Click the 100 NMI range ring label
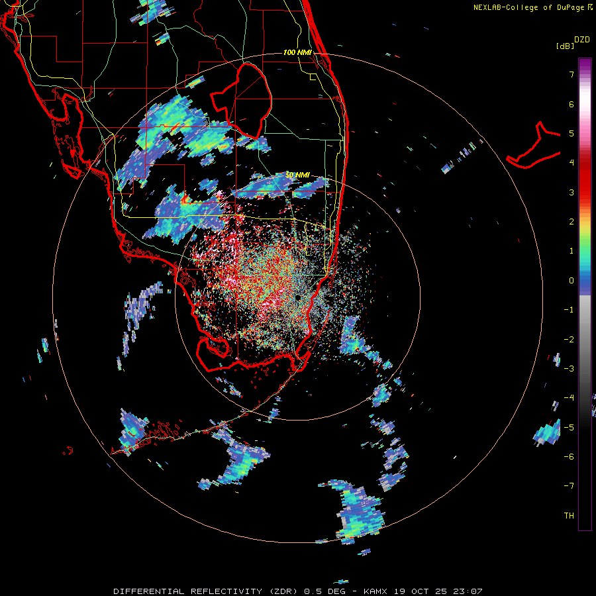The width and height of the screenshot is (596, 596). pyautogui.click(x=297, y=52)
